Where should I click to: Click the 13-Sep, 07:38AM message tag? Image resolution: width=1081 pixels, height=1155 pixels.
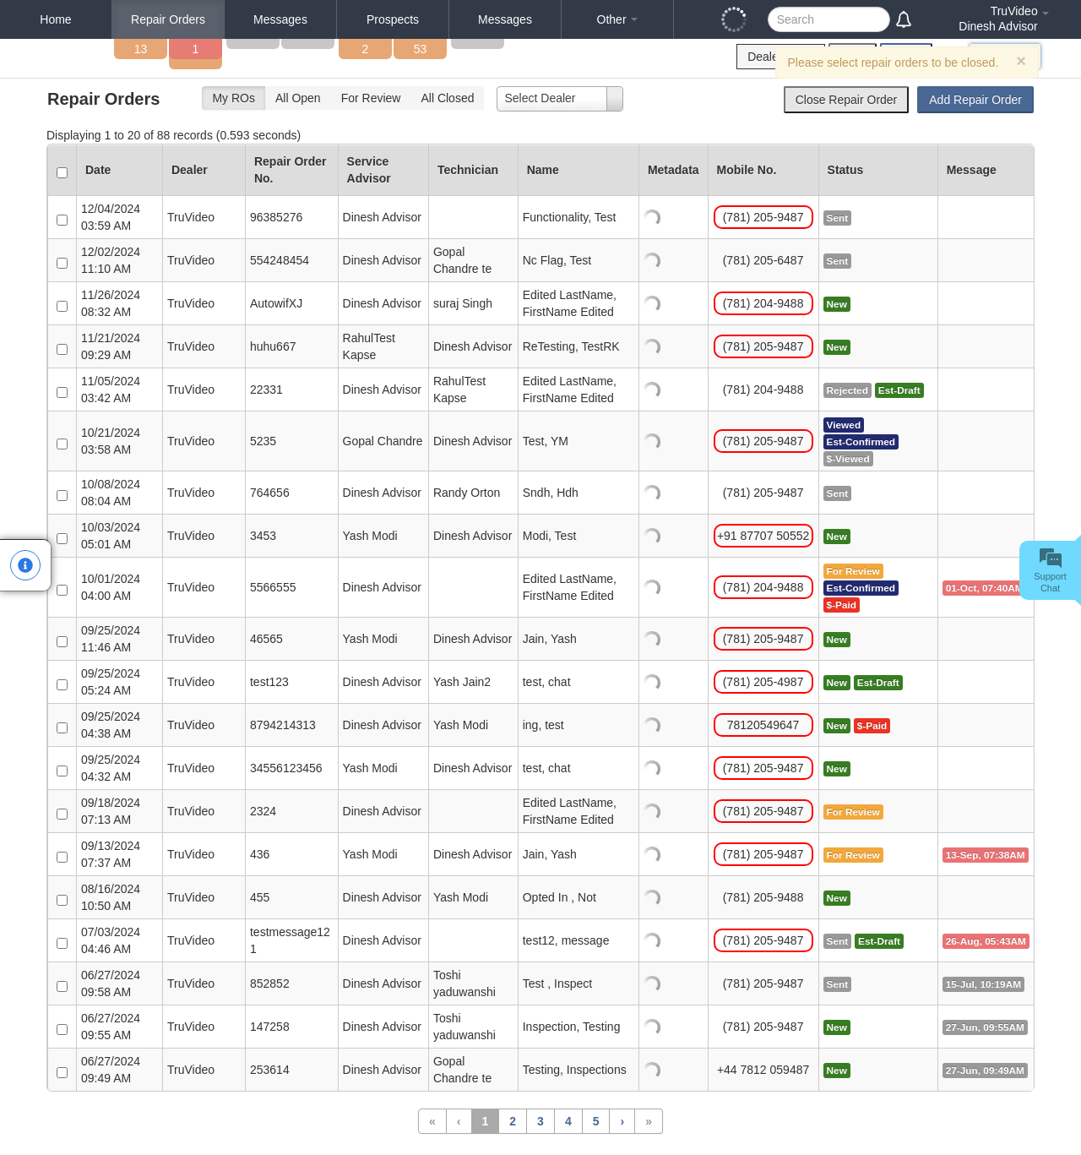tap(986, 855)
